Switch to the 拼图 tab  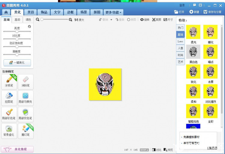(x=97, y=12)
